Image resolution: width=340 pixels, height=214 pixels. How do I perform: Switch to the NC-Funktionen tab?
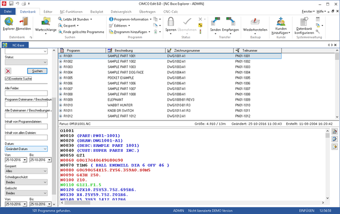(71, 12)
